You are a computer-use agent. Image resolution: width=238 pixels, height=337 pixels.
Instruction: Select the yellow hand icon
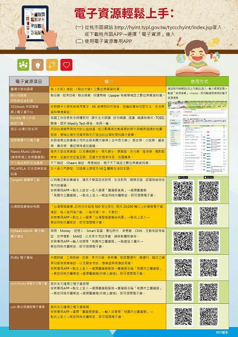(52, 65)
